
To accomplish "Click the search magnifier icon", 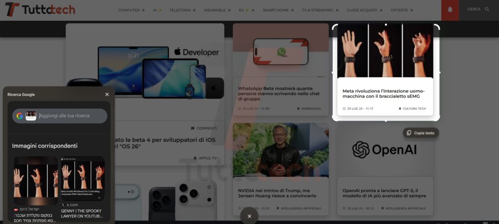I will [487, 9].
